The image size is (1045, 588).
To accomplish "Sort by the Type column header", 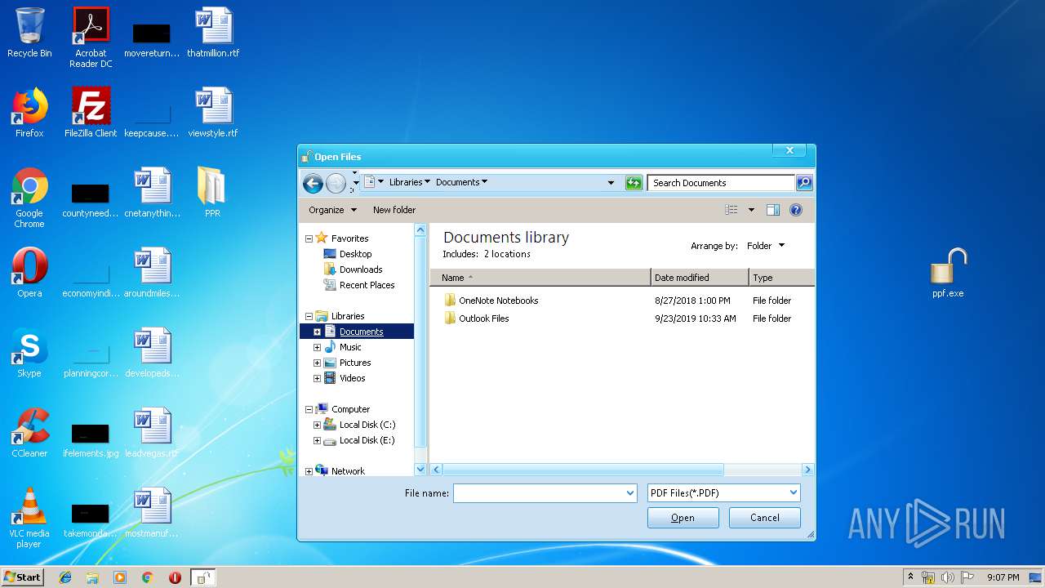I will point(781,278).
